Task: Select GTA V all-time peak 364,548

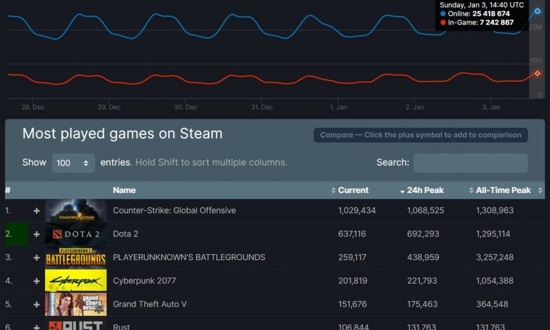Action: click(x=492, y=304)
